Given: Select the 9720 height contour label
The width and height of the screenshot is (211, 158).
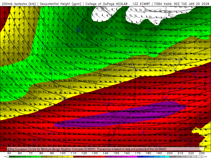Looking at the screenshot, I should (153, 53).
